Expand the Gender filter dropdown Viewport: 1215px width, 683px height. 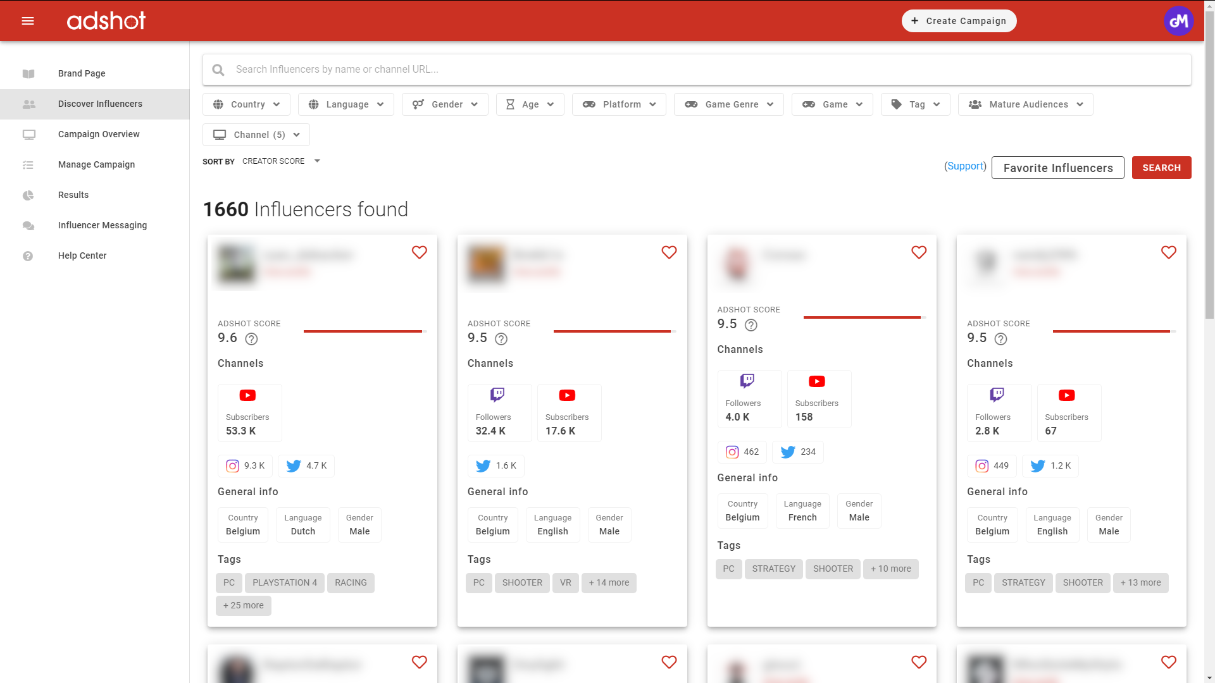[445, 104]
